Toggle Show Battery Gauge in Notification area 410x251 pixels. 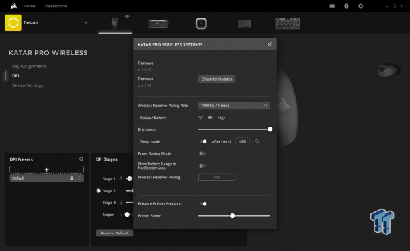click(202, 166)
